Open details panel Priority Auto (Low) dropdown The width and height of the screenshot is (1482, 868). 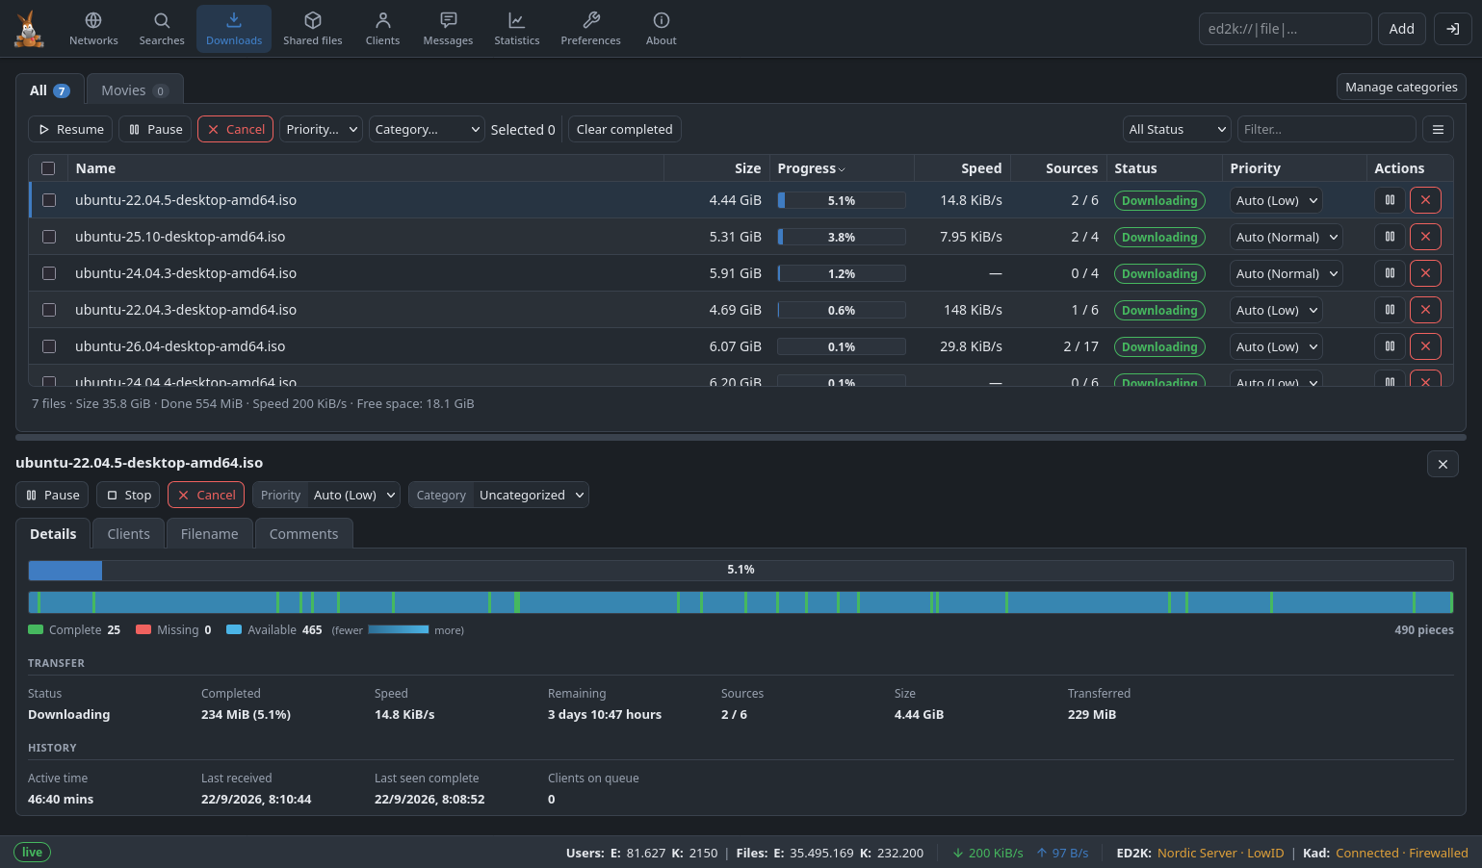tap(354, 495)
